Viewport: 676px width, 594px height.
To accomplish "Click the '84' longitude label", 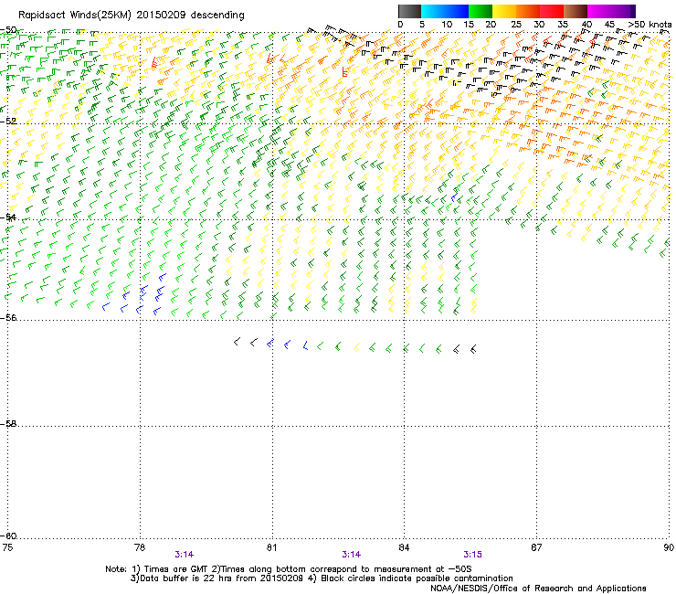I will pos(404,547).
